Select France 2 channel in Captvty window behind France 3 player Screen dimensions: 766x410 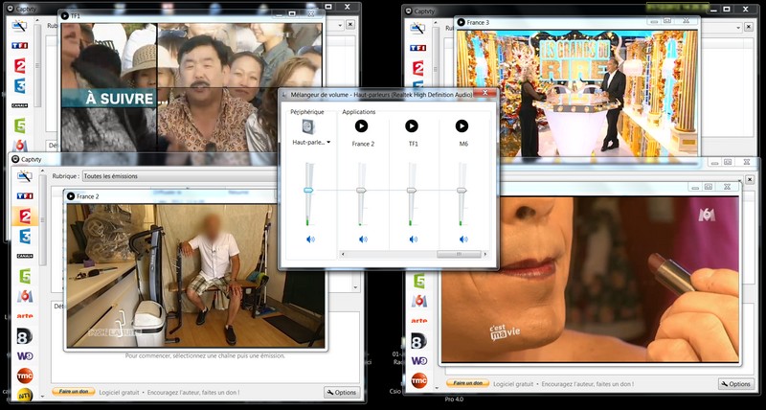coord(417,68)
